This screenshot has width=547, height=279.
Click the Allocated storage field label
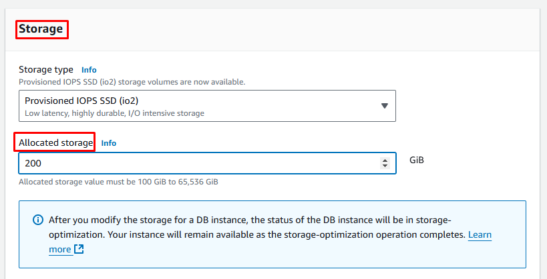pyautogui.click(x=55, y=142)
